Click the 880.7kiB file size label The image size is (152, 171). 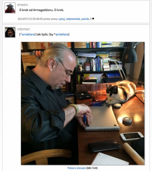pyautogui.click(x=92, y=168)
